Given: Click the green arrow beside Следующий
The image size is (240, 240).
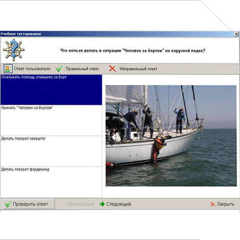Looking at the screenshot, I should click(102, 204).
